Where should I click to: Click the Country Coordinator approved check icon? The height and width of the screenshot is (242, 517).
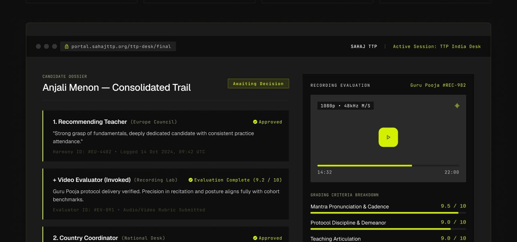[x=255, y=238]
